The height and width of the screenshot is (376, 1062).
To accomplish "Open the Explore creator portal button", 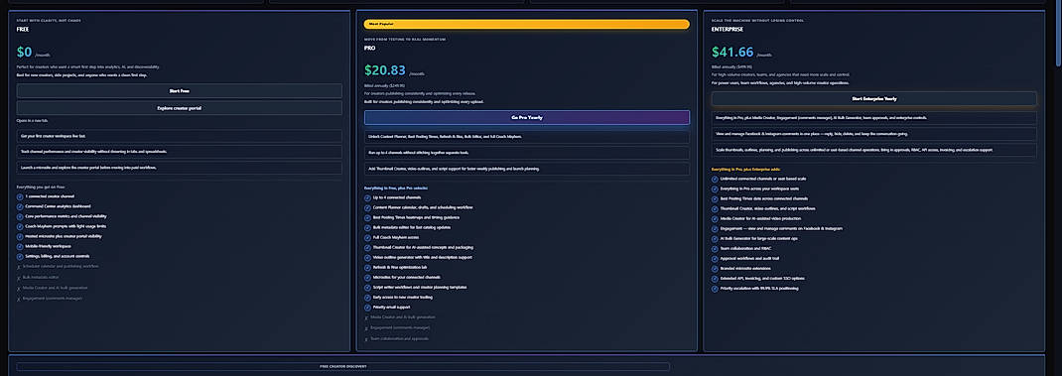I will point(180,108).
